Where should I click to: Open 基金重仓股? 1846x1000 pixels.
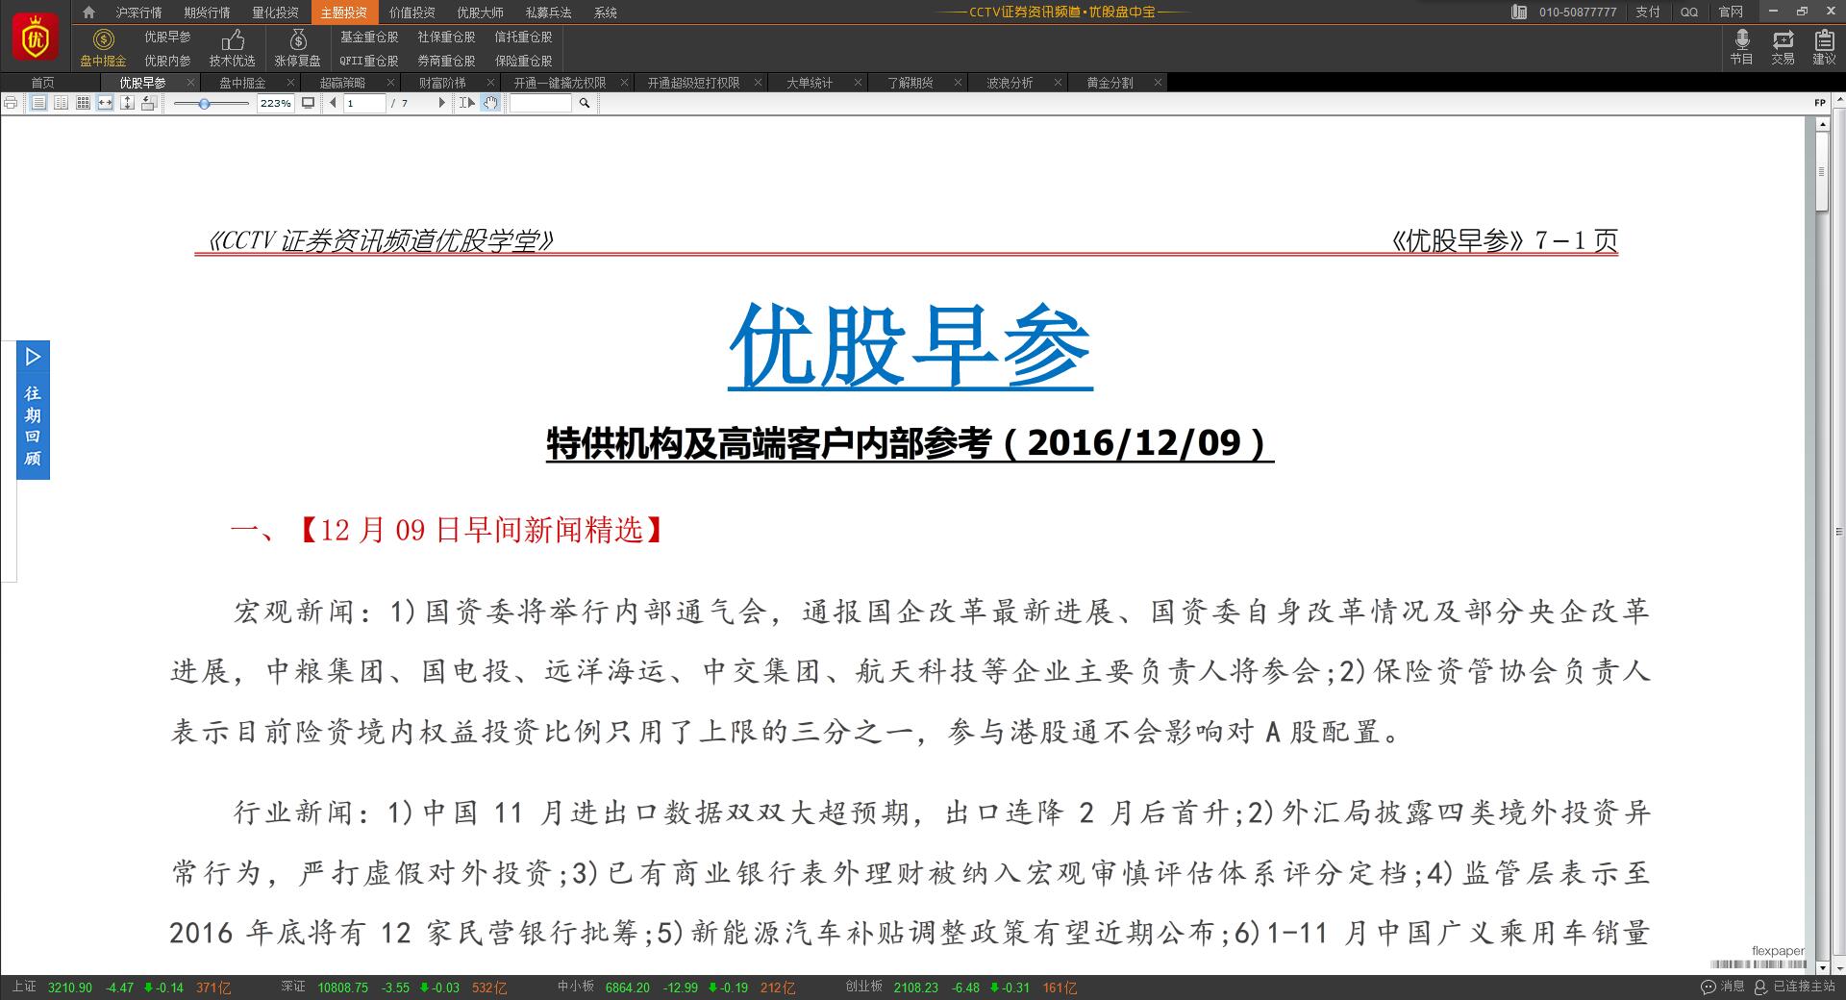369,37
